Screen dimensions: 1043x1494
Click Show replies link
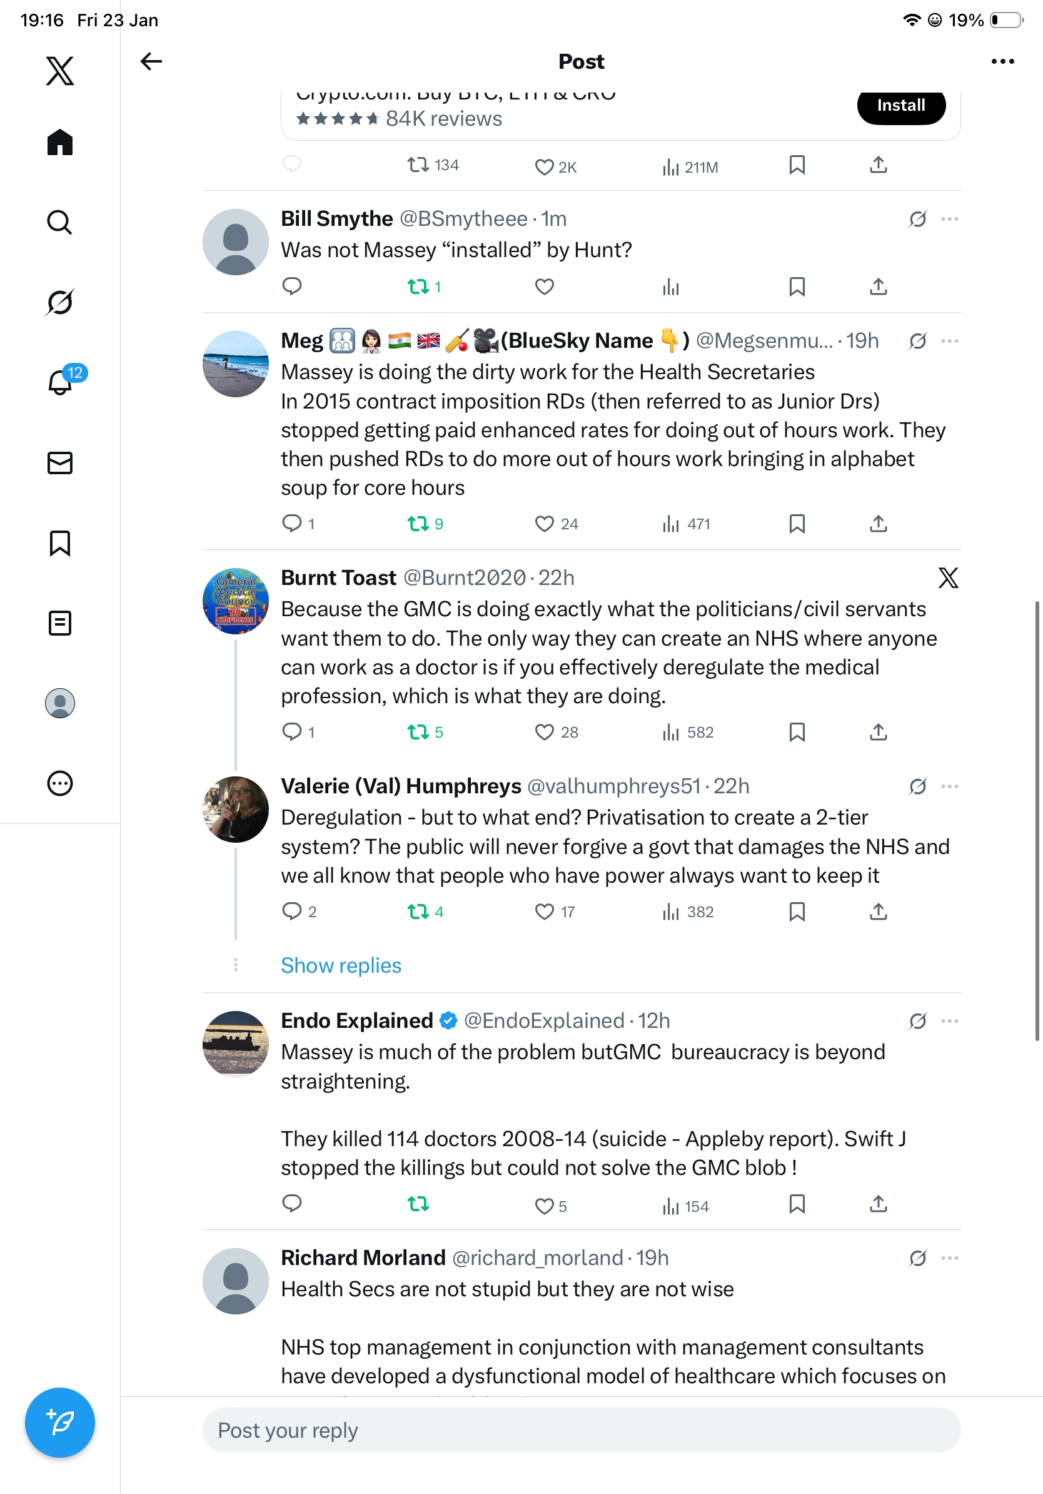[x=341, y=965]
